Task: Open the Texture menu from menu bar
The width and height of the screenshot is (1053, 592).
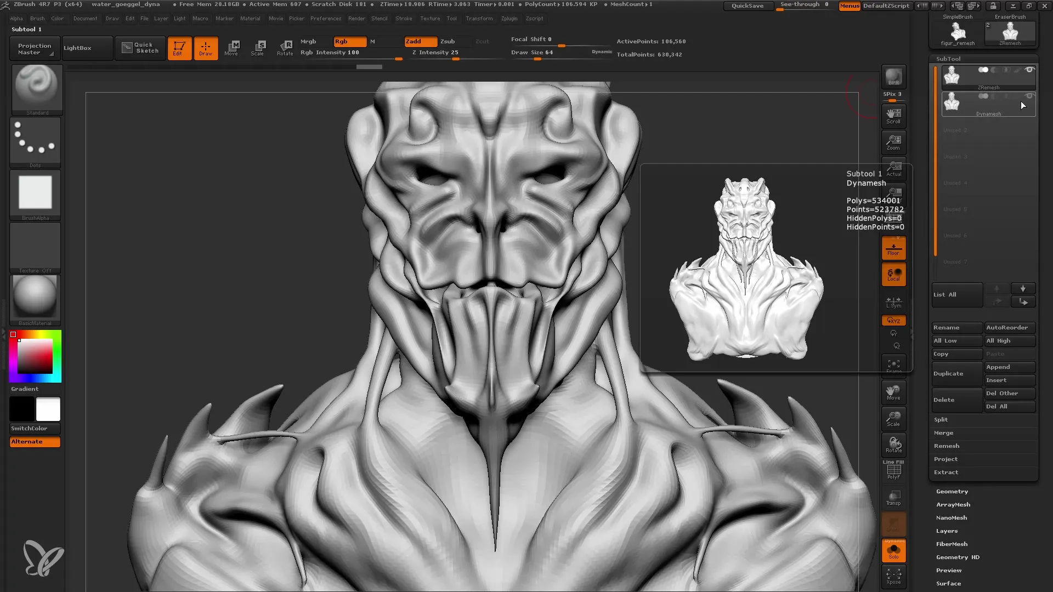Action: (x=429, y=18)
